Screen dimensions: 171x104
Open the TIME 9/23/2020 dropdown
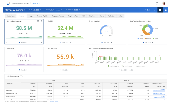click(35, 10)
